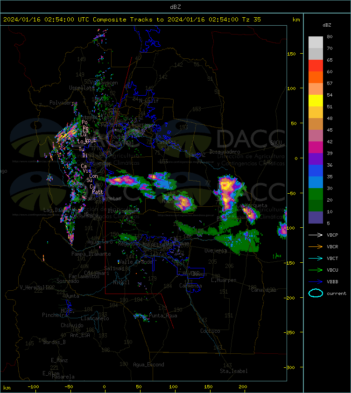Click the 'Canalejas' map label
The width and height of the screenshot is (351, 393).
264,290
